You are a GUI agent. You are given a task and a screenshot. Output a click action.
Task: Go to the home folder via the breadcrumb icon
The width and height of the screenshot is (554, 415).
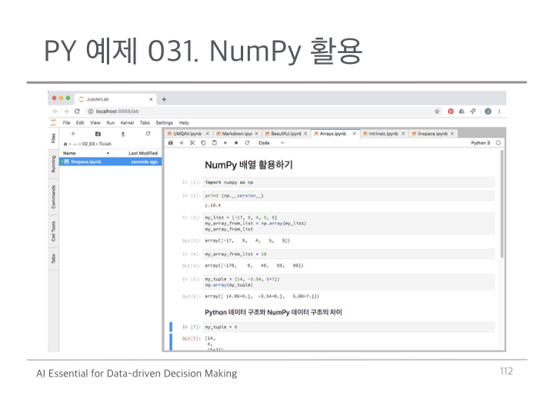click(x=65, y=144)
